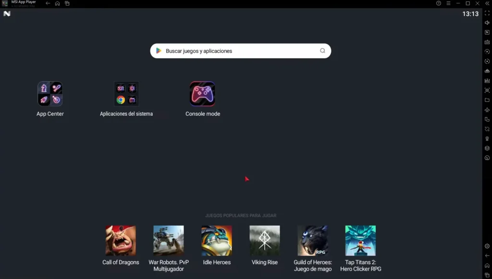The height and width of the screenshot is (279, 492).
Task: Open the set location pin icon
Action: click(x=487, y=139)
